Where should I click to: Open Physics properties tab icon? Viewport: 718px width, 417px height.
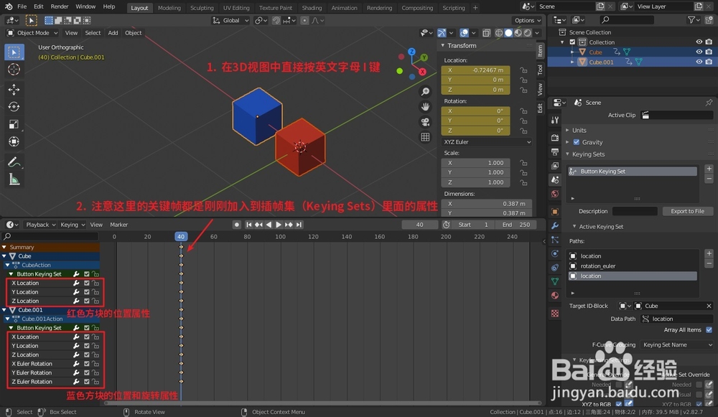(555, 253)
